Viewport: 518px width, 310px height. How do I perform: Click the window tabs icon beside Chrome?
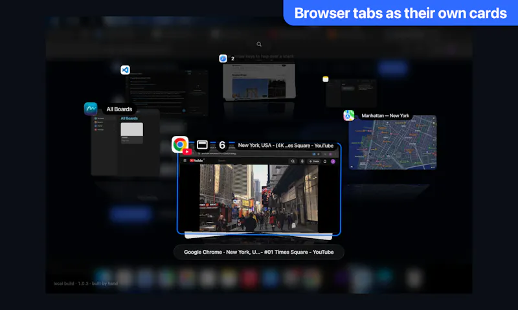(202, 144)
